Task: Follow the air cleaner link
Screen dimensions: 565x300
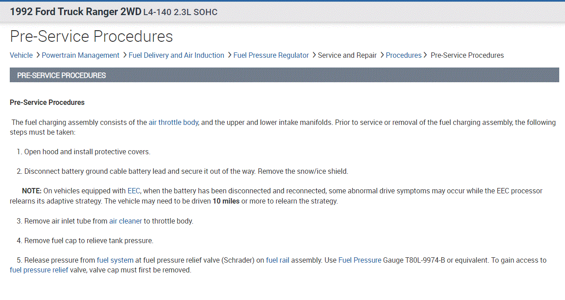Action: (125, 221)
